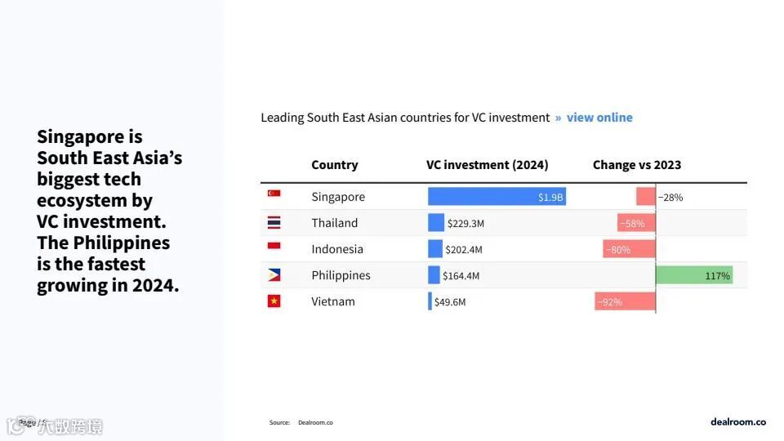Click Indonesia's red −80% bar
Image resolution: width=784 pixels, height=441 pixels.
(x=629, y=249)
